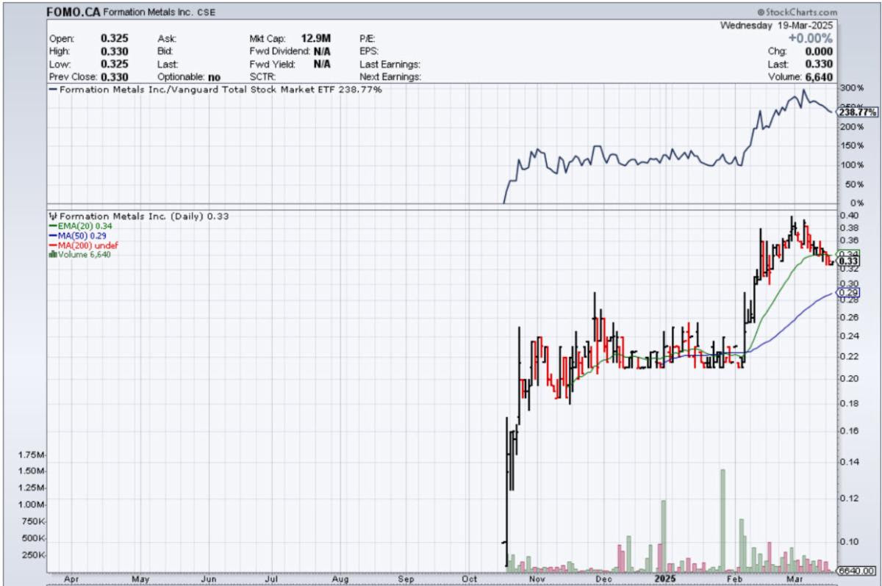Click the 'MA(50) 0.29' legend text
The image size is (882, 586).
tap(82, 236)
